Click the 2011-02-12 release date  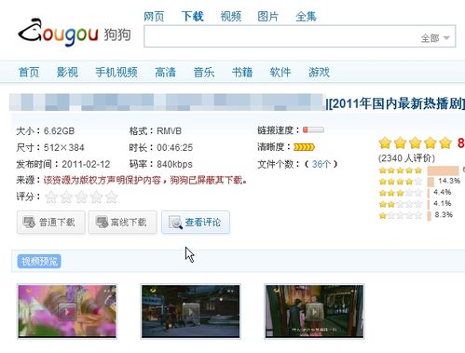coord(86,164)
